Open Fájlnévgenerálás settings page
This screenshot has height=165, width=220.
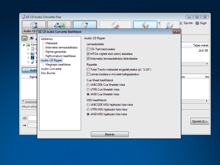click(x=56, y=52)
